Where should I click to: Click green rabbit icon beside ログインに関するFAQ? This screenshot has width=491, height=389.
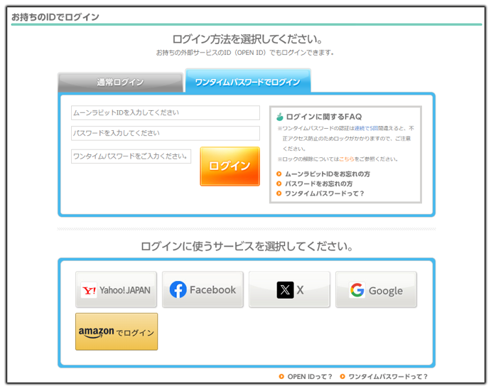click(x=280, y=117)
